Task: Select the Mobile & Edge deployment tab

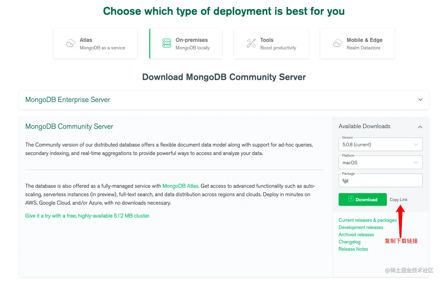Action: click(357, 44)
